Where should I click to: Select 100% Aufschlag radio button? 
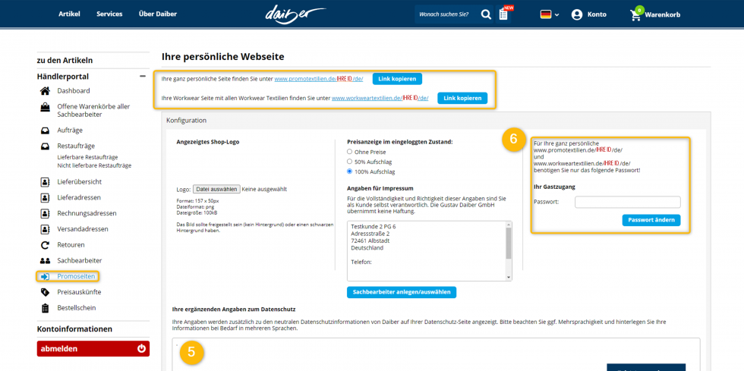click(350, 171)
